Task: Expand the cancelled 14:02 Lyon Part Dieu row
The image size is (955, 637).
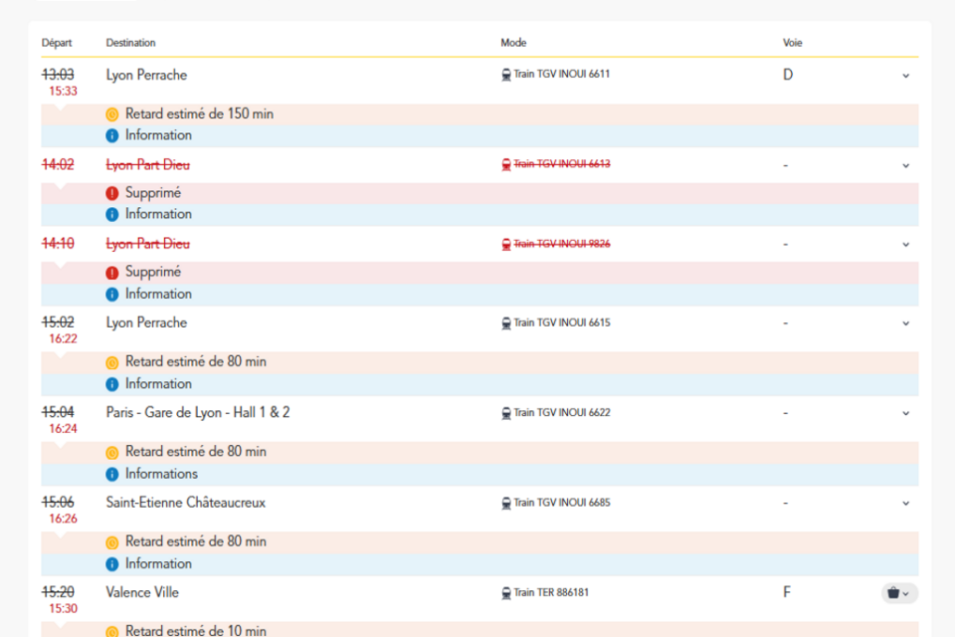Action: 905,165
